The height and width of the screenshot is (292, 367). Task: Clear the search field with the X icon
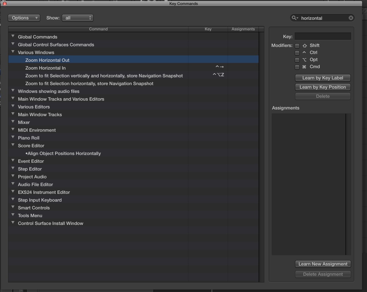pos(351,18)
